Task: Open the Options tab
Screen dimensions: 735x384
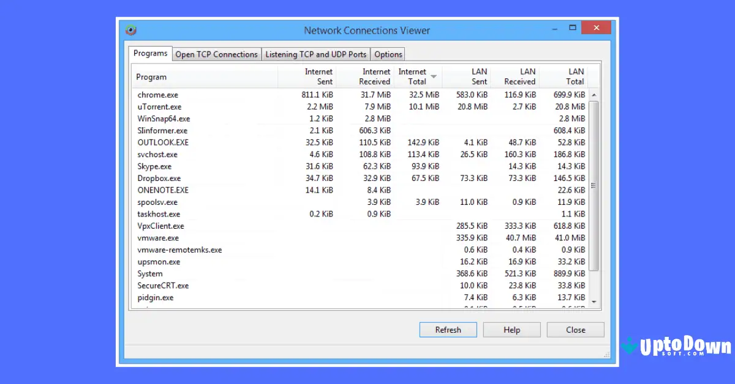Action: [388, 54]
